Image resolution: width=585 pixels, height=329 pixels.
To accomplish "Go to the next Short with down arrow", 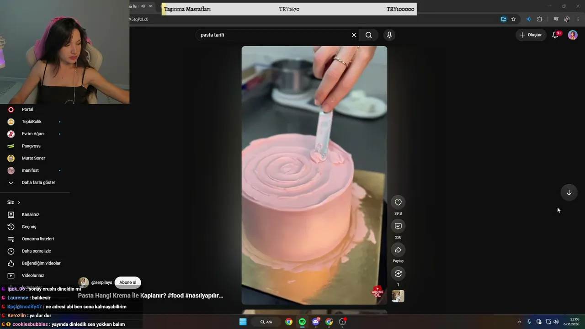I will [x=569, y=192].
